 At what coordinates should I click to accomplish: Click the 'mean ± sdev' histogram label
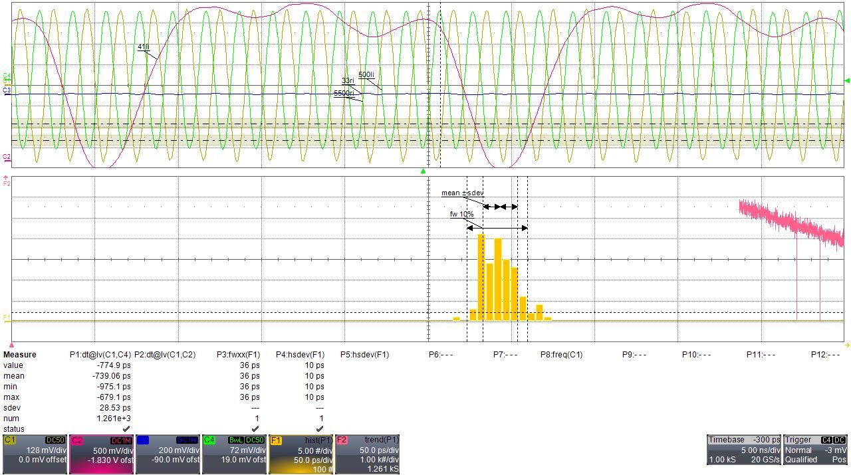463,193
